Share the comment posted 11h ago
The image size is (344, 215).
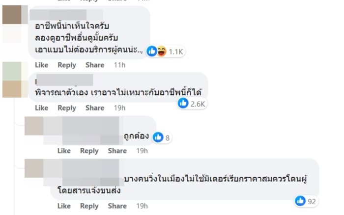pos(95,65)
